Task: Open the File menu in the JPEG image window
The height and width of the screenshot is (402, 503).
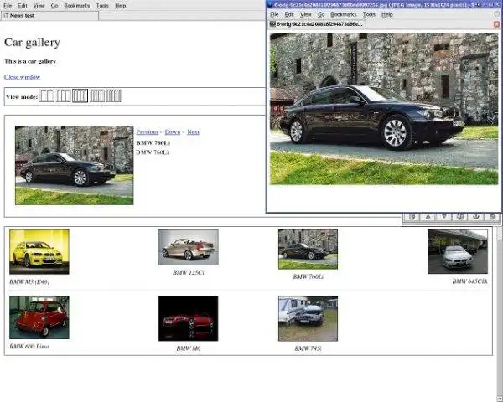Action: tap(274, 14)
